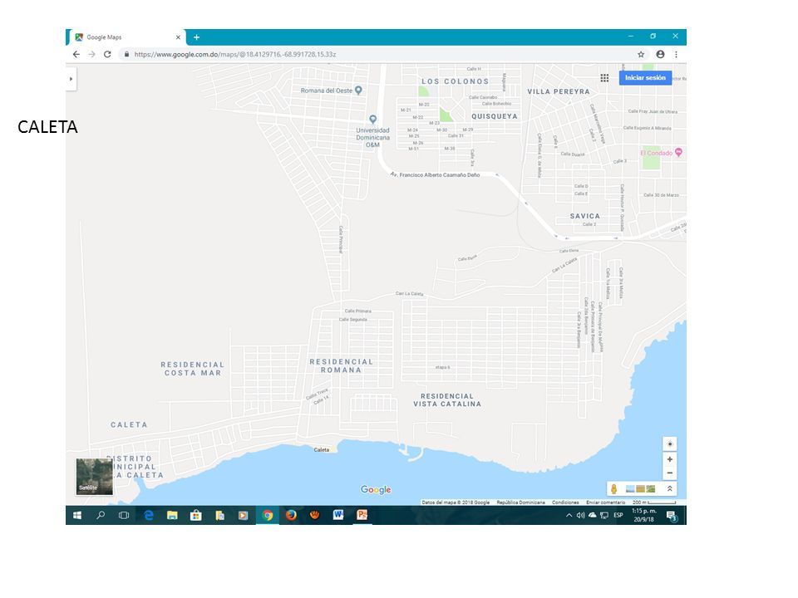
Task: Go back in Chrome
Action: coord(76,54)
